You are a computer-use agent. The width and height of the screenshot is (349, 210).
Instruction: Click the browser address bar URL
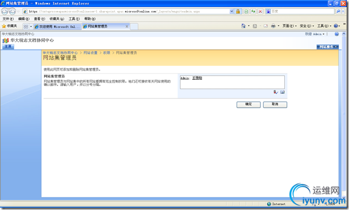[x=126, y=11]
